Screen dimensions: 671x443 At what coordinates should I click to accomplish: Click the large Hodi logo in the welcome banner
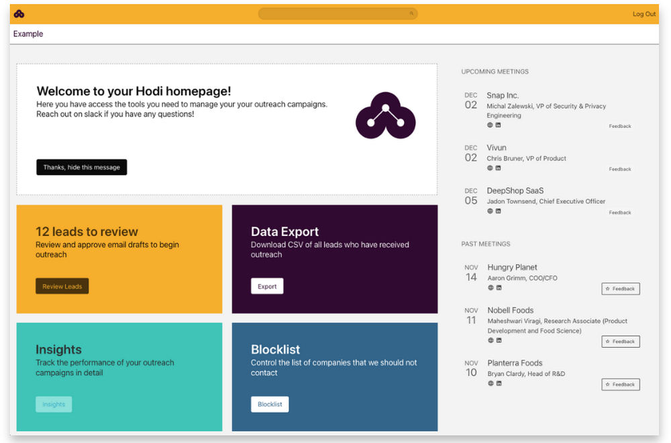click(x=386, y=115)
